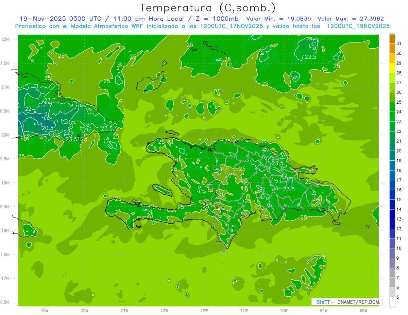Pick the teal swatch between 19 and 20
Viewport: 408px width, 315px height.
392,156
